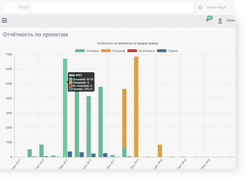
Task: Click the y-axis label 7000
Action: point(9,54)
